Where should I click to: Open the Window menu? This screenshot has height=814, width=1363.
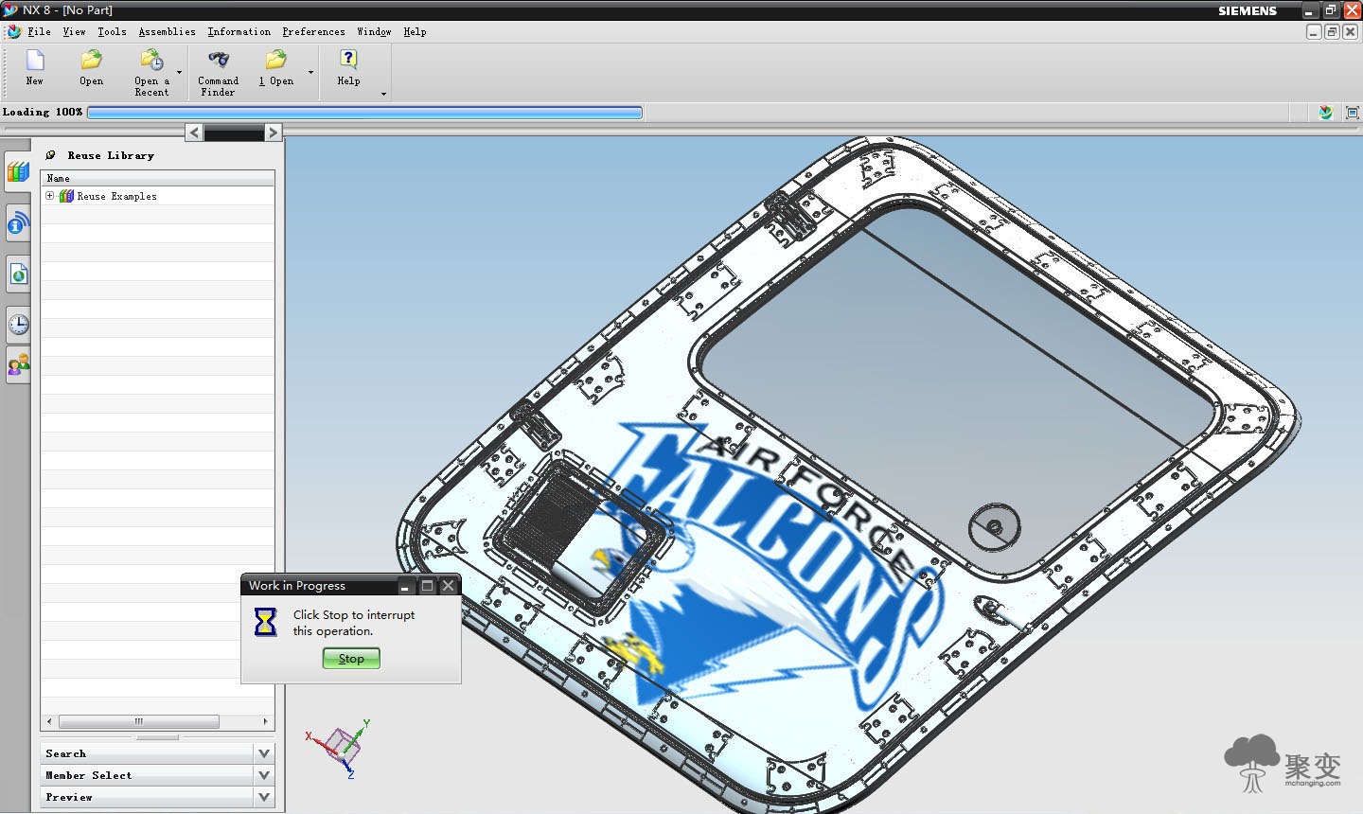pyautogui.click(x=374, y=31)
